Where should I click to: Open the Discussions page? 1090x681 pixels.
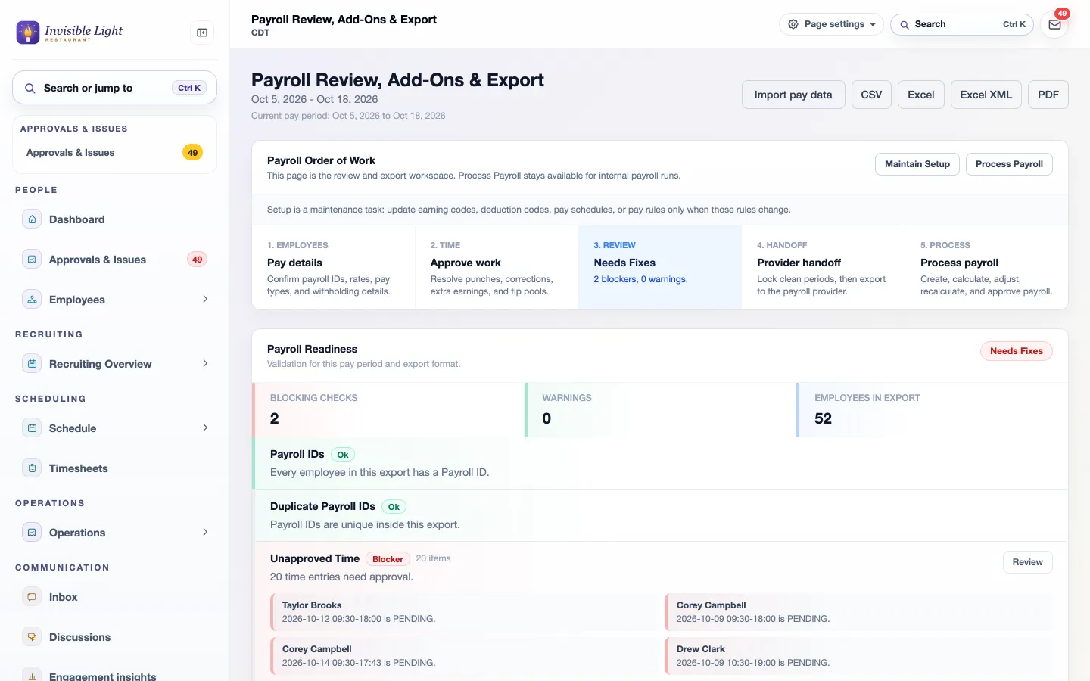(115, 637)
